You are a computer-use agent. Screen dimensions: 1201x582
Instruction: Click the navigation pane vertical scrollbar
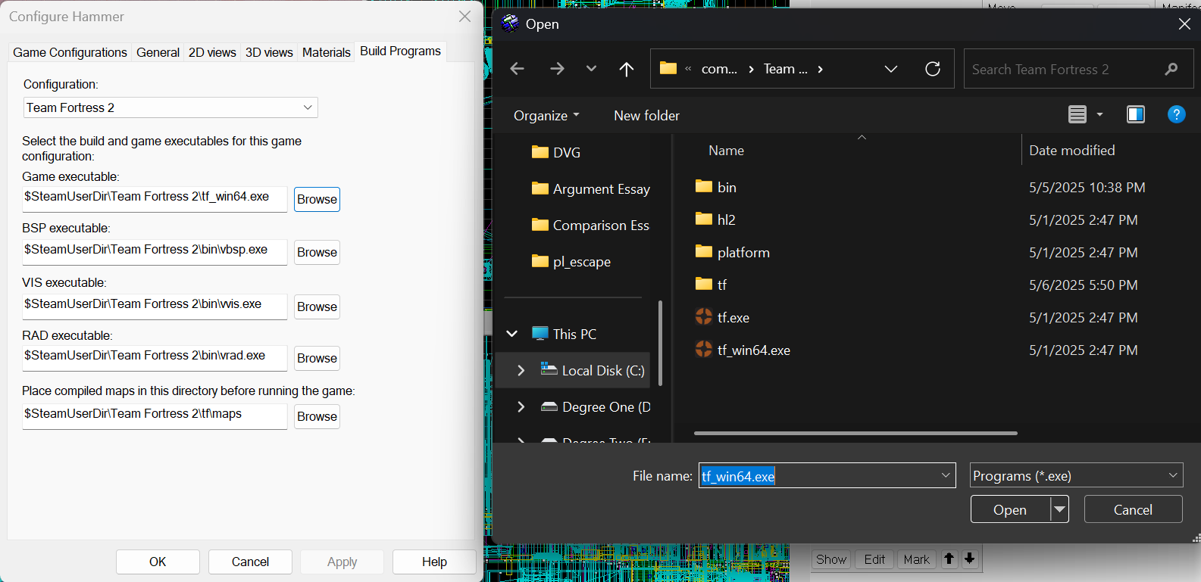(x=661, y=342)
